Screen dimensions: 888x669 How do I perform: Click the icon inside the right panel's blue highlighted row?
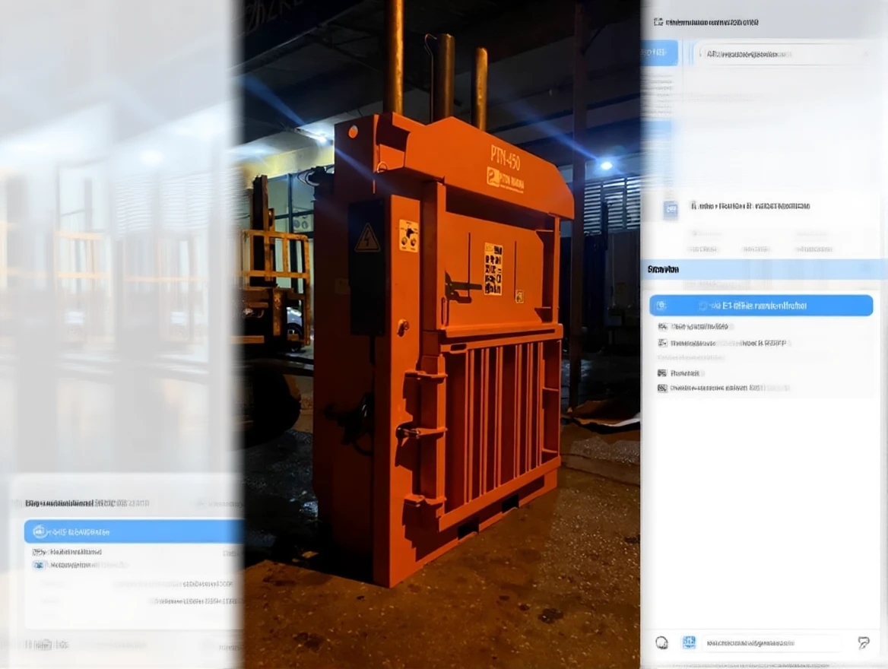[x=661, y=306]
